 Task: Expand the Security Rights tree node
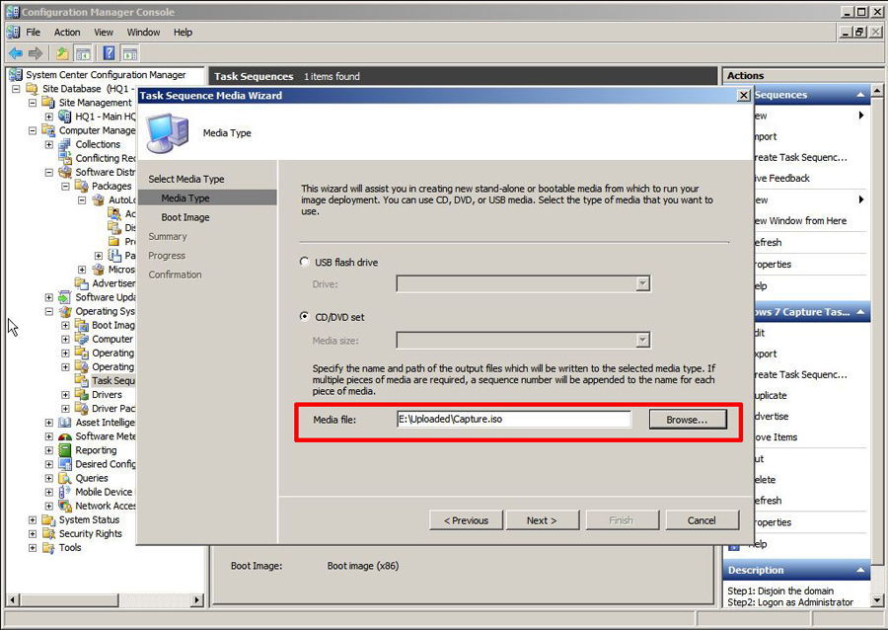pos(33,533)
